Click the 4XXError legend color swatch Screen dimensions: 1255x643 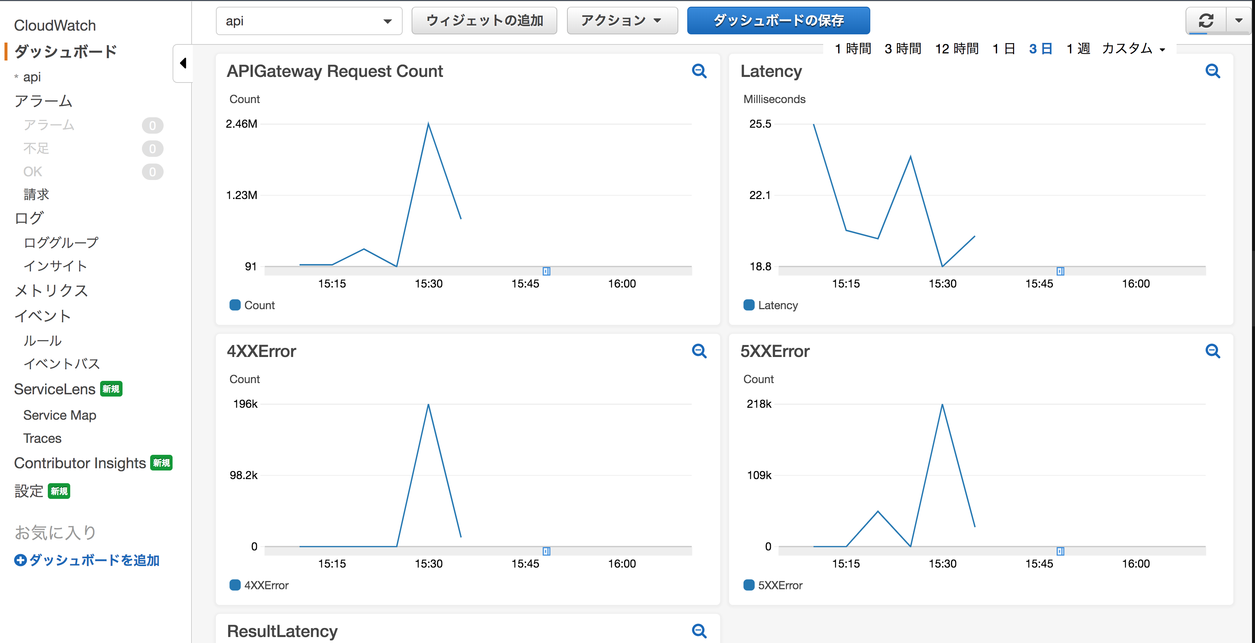tap(235, 585)
